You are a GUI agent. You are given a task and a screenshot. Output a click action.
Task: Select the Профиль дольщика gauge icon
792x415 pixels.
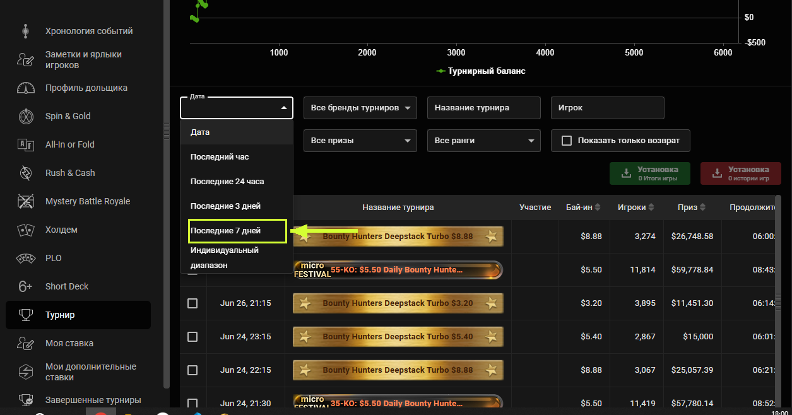(25, 88)
